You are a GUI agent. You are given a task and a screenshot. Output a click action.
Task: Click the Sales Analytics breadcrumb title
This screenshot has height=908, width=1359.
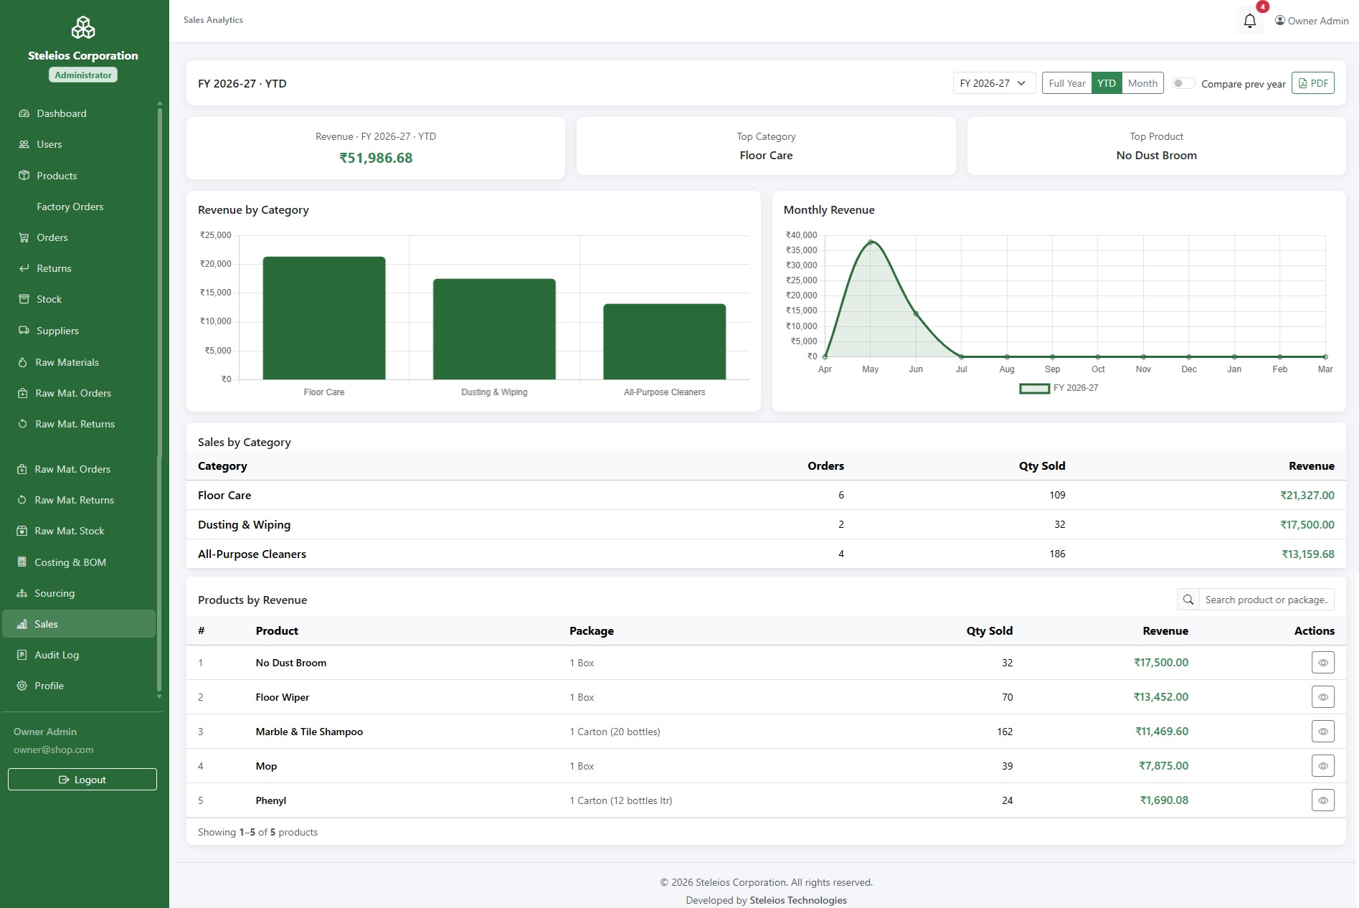[213, 20]
